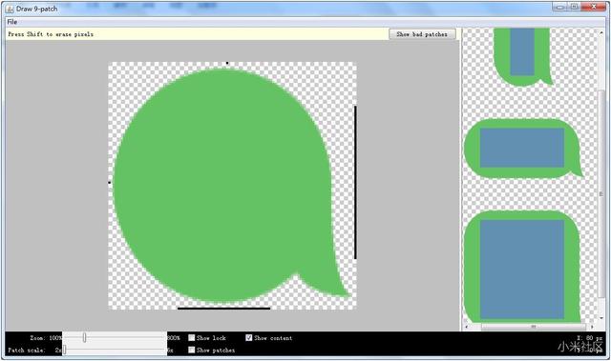This screenshot has width=611, height=361.
Task: Click the bottom edge content padding line
Action: point(224,309)
